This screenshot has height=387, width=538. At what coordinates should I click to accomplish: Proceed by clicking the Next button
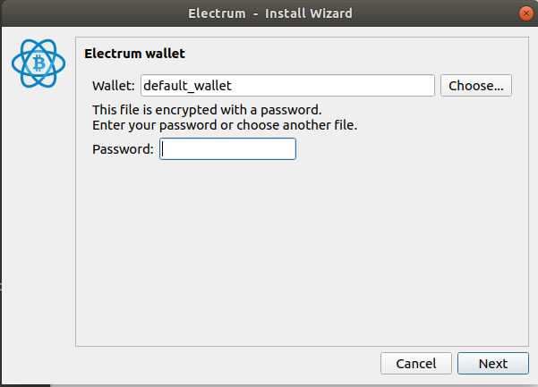point(493,364)
